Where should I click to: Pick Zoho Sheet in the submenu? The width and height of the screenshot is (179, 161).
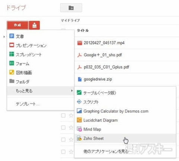click(125, 138)
